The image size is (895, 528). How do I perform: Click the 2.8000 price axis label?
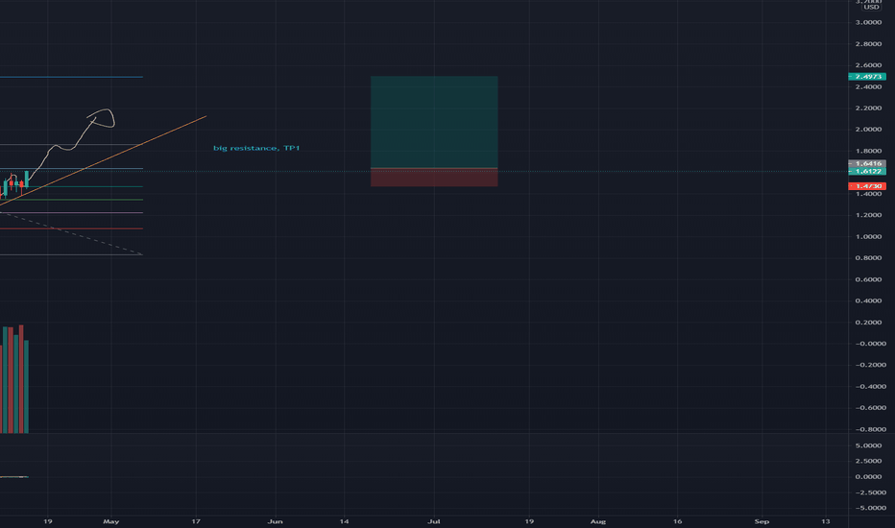[x=868, y=44]
